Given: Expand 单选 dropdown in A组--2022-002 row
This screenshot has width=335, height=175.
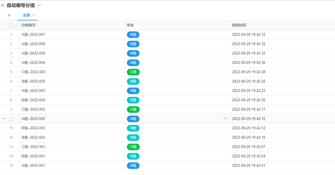Looking at the screenshot, I should pos(226,119).
